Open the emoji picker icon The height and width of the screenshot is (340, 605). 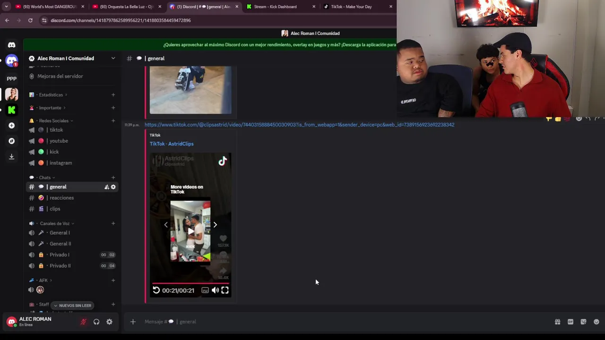tap(596, 322)
